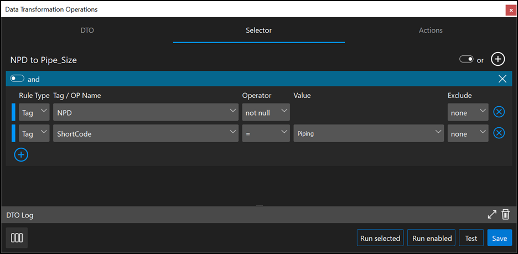Remove the ShortCode rule row
This screenshot has width=518, height=254.
(x=499, y=133)
